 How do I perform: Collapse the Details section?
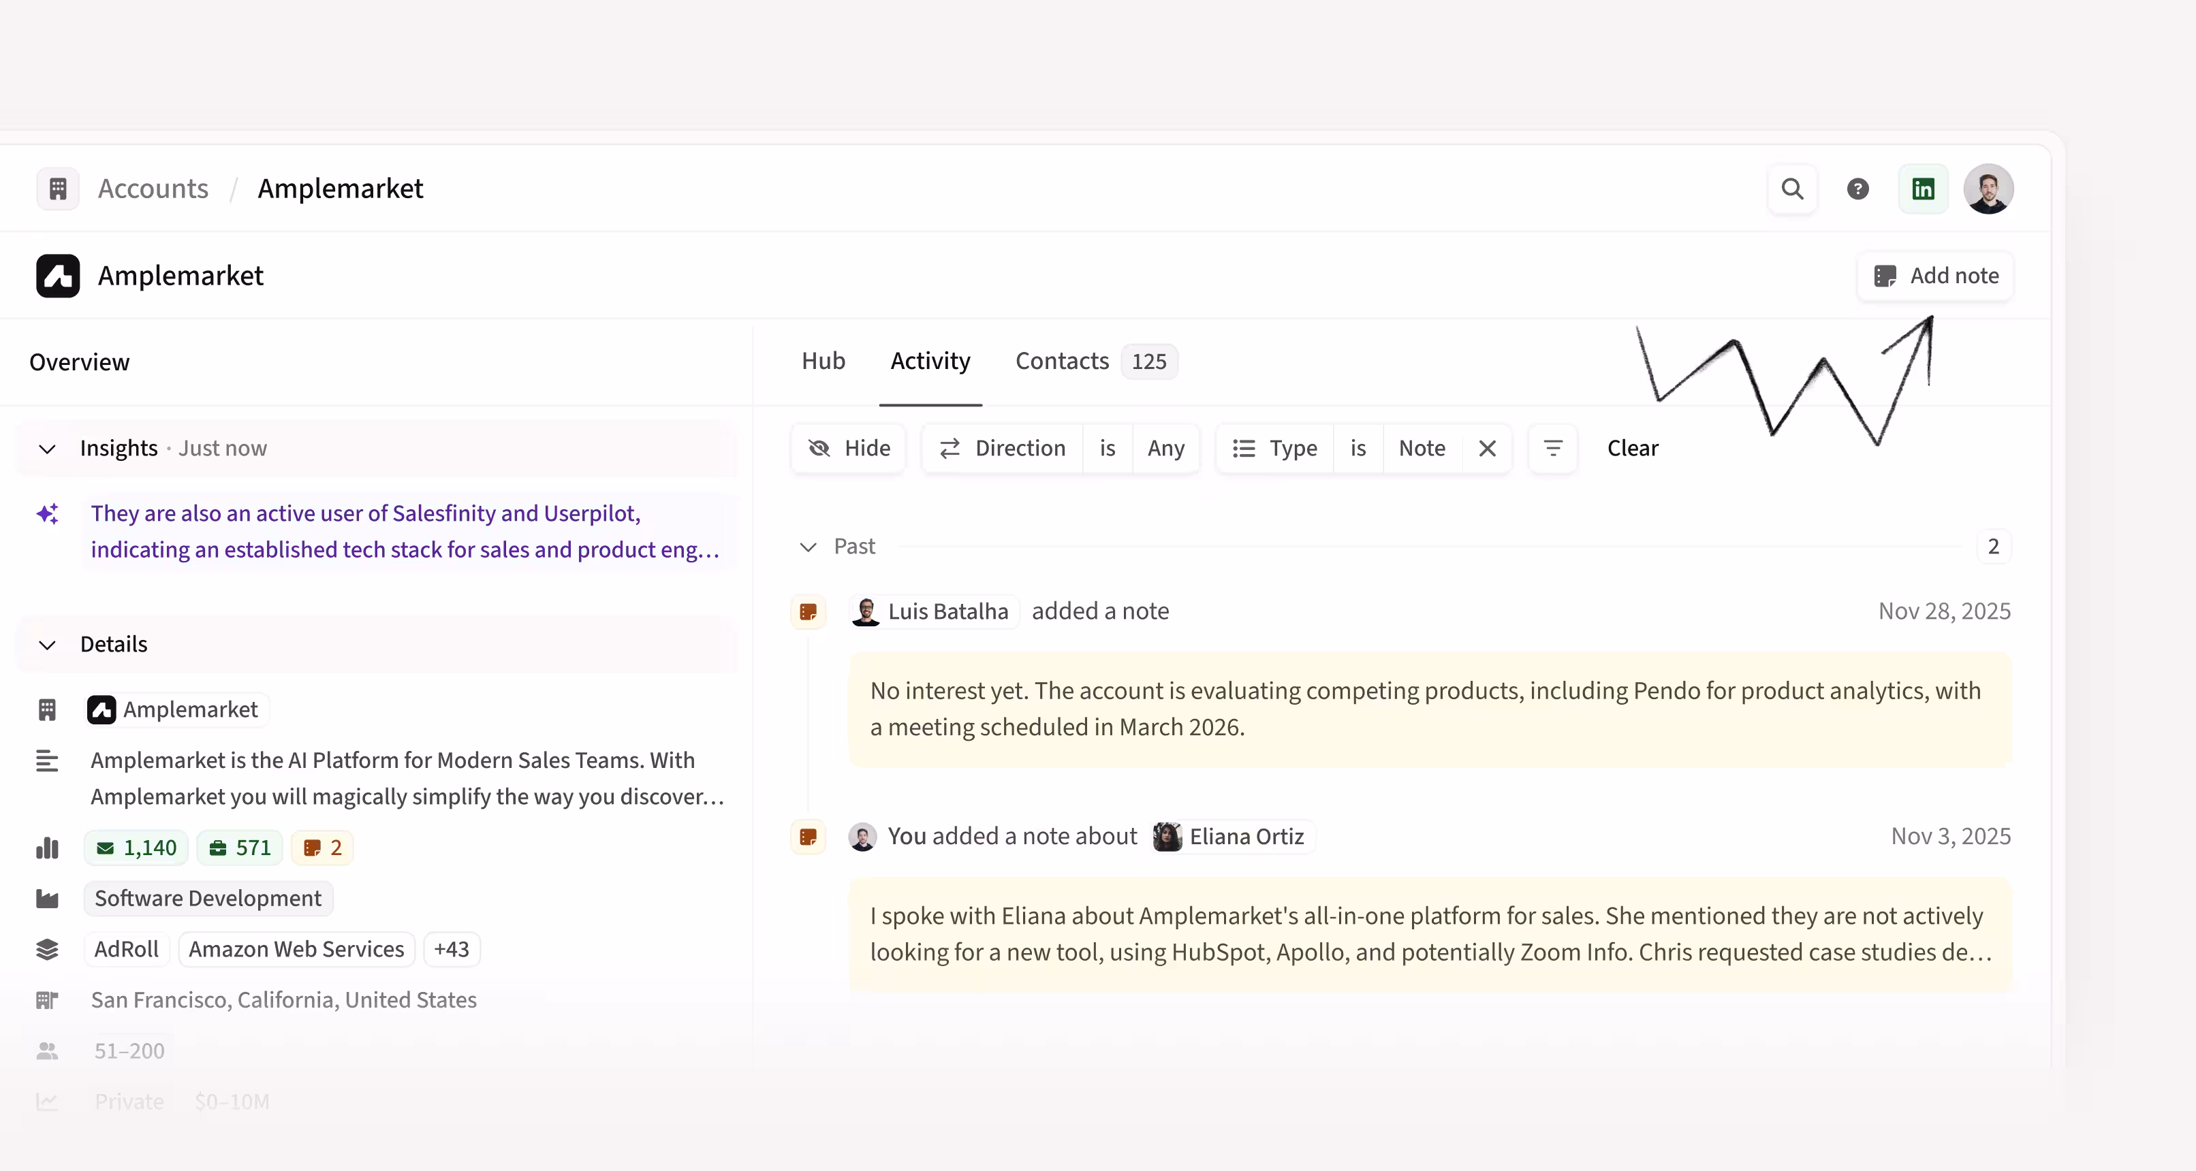coord(48,644)
